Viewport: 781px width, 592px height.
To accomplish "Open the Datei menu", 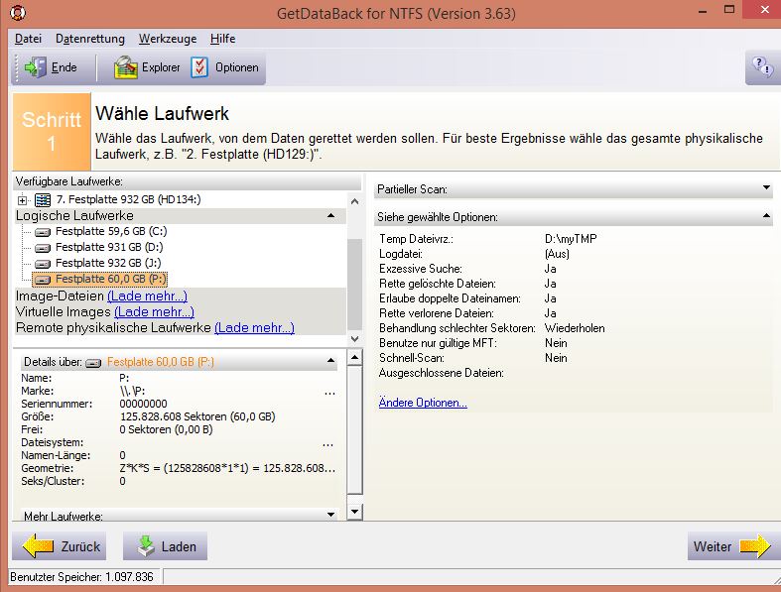I will point(28,39).
